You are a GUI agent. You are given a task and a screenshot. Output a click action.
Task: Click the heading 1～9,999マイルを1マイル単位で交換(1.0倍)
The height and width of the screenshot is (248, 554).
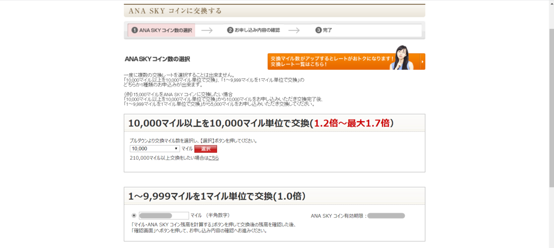(217, 196)
